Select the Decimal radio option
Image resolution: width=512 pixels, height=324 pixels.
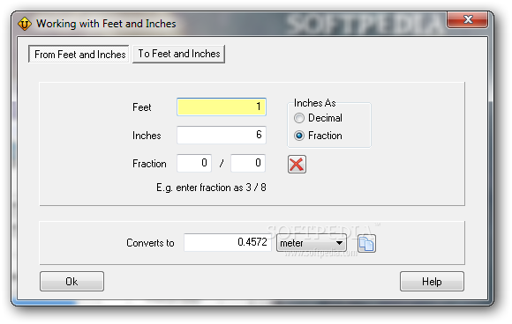299,118
